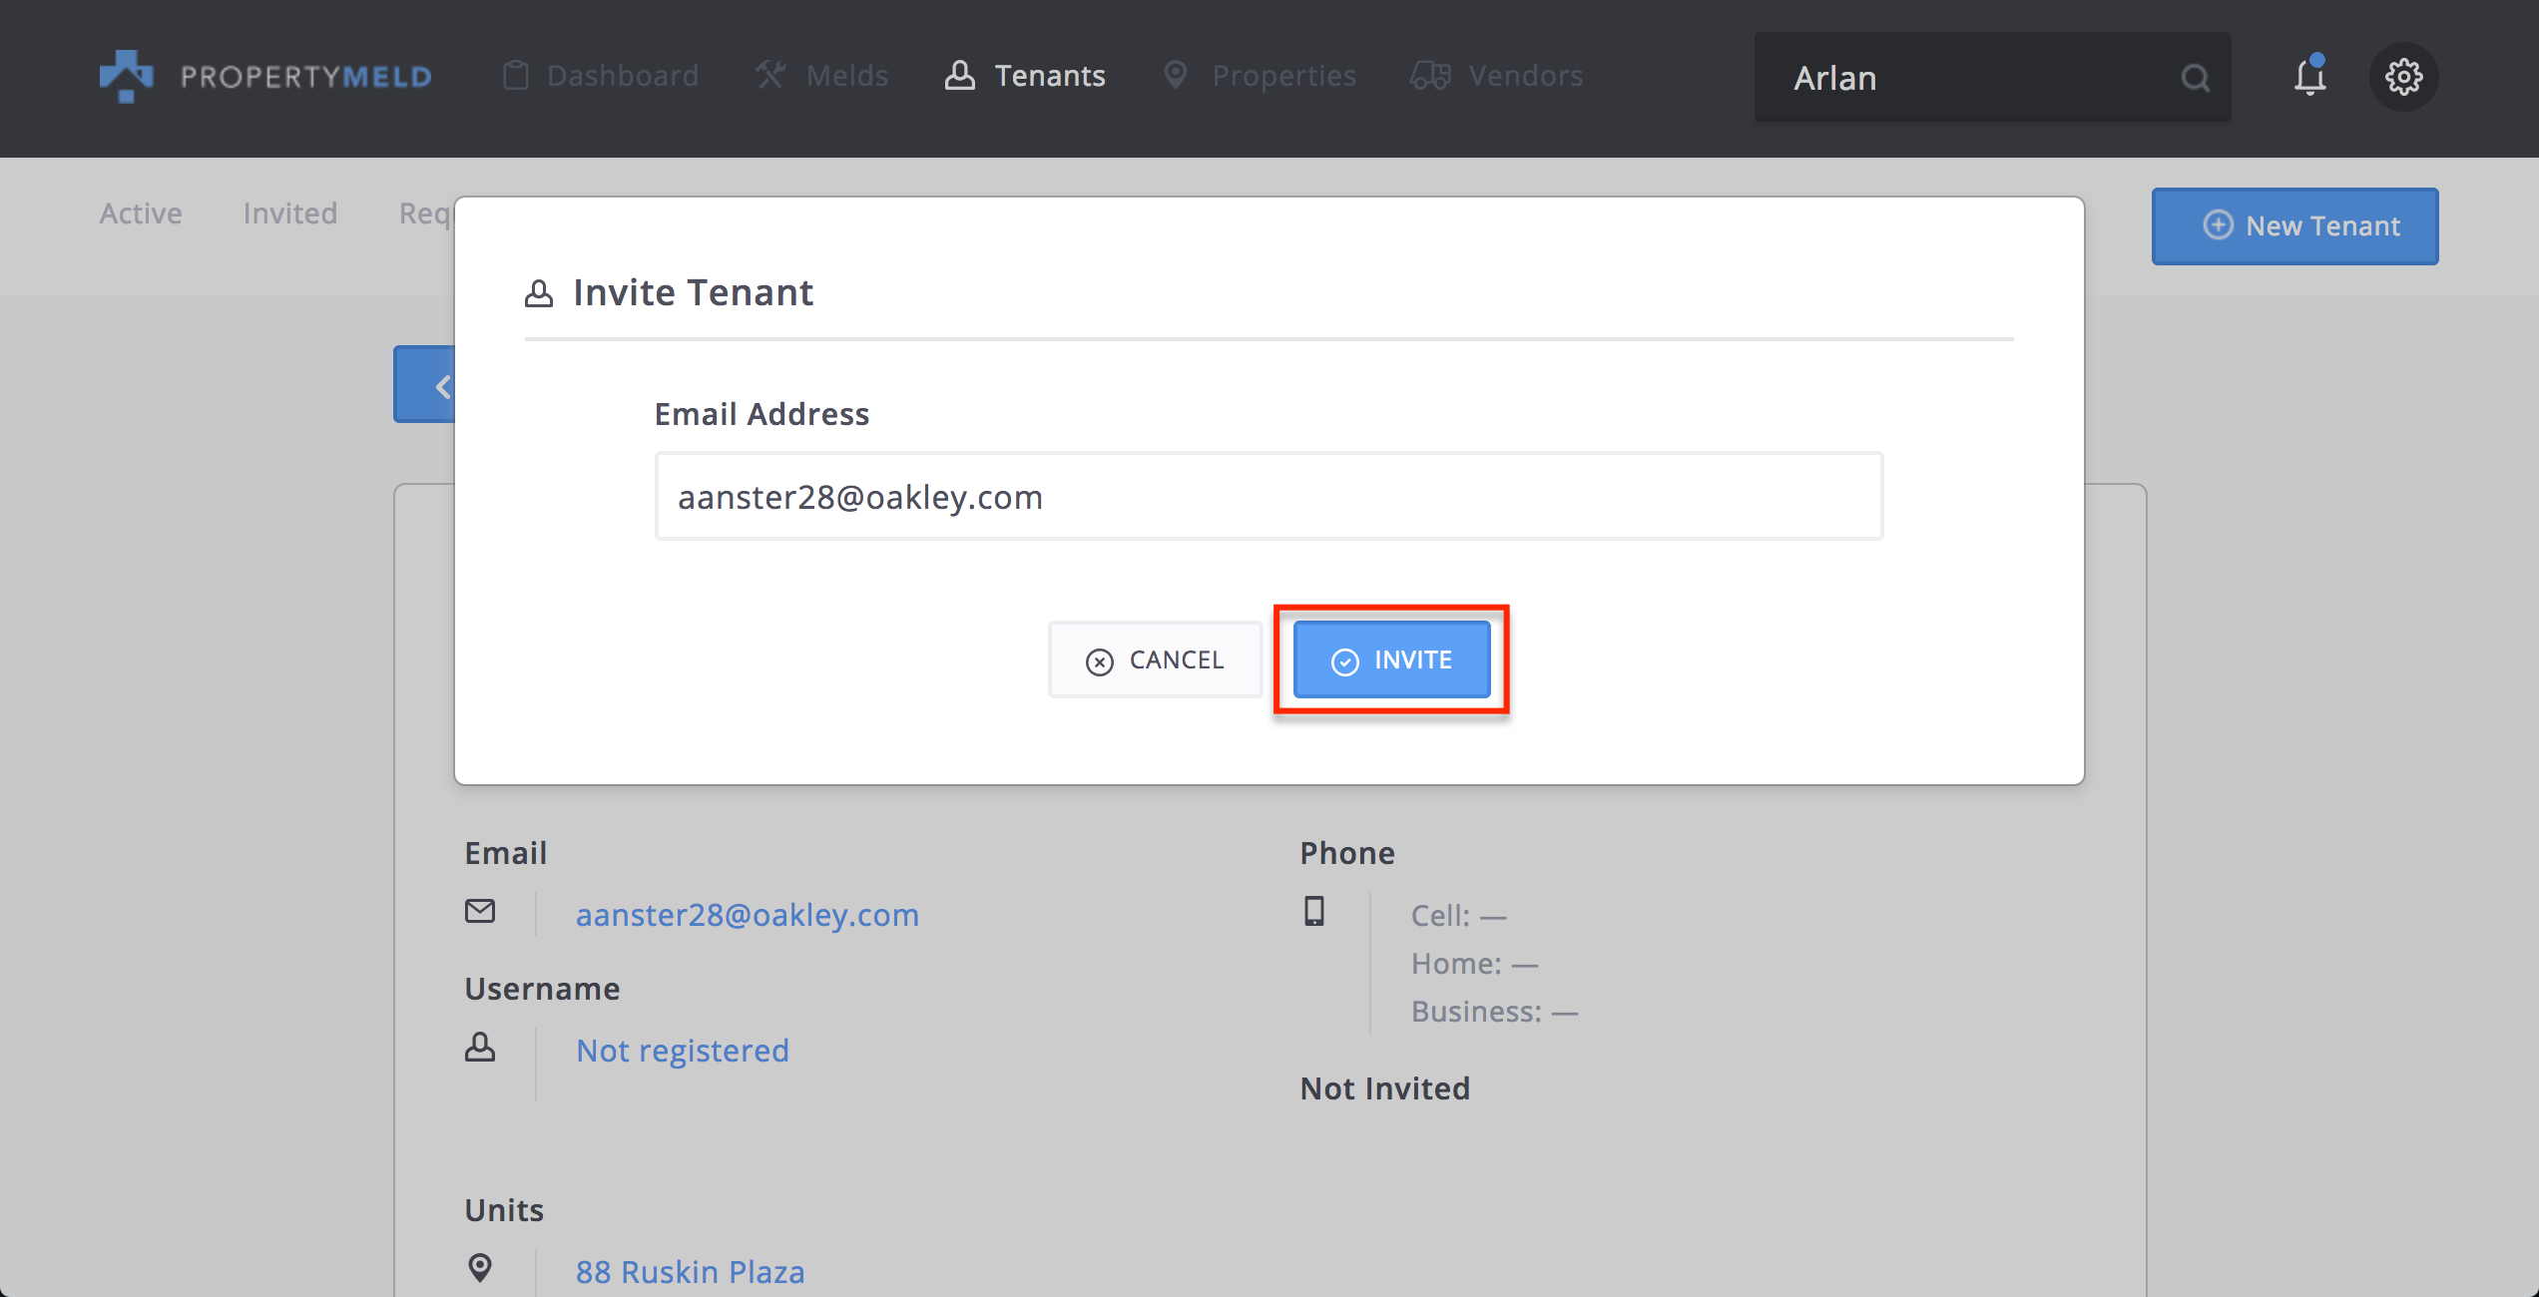Go to the Dashboard menu item
2539x1297 pixels.
tap(601, 76)
